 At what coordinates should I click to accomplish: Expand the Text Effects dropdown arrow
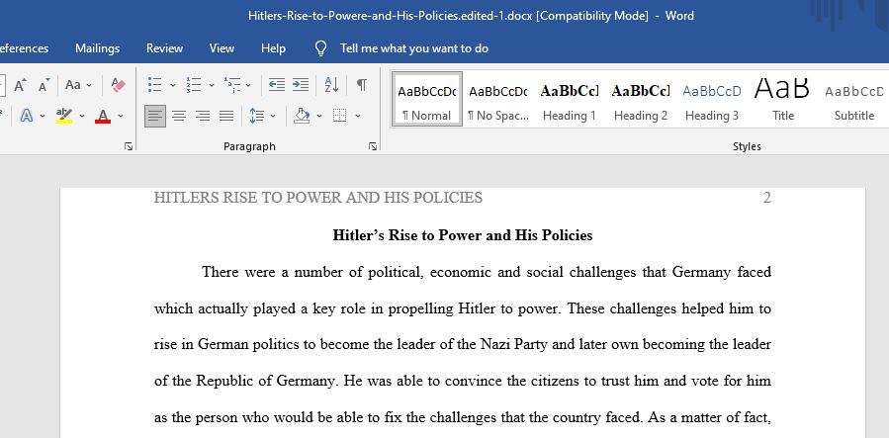coord(44,116)
